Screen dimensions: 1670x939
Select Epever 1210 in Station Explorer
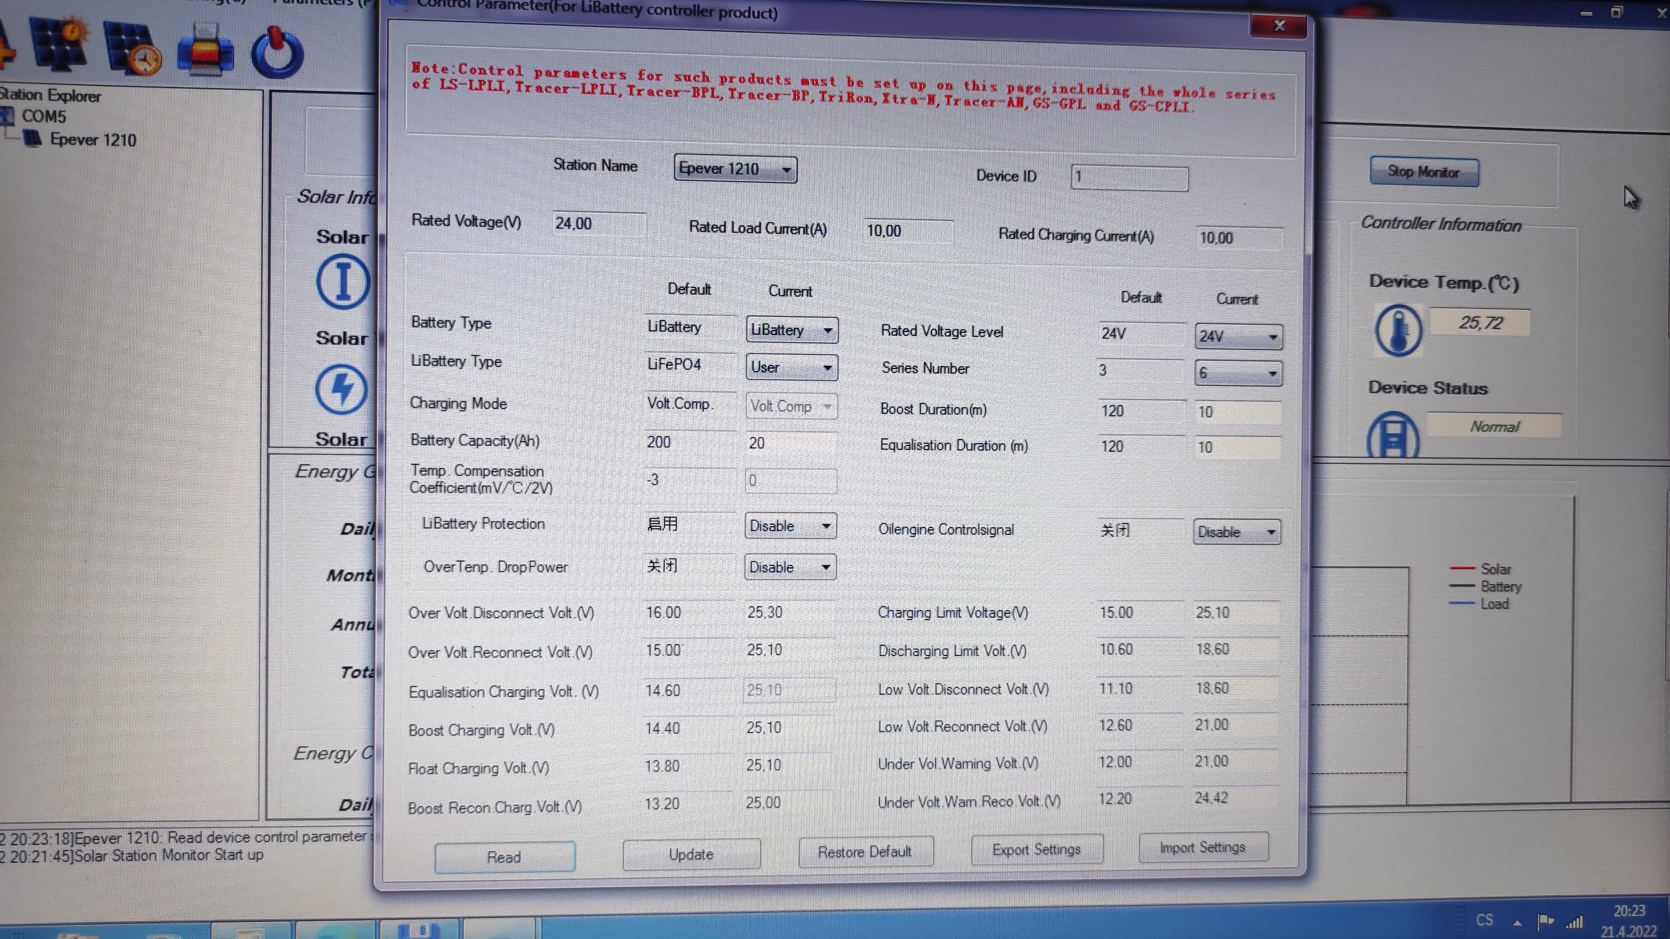click(x=93, y=140)
